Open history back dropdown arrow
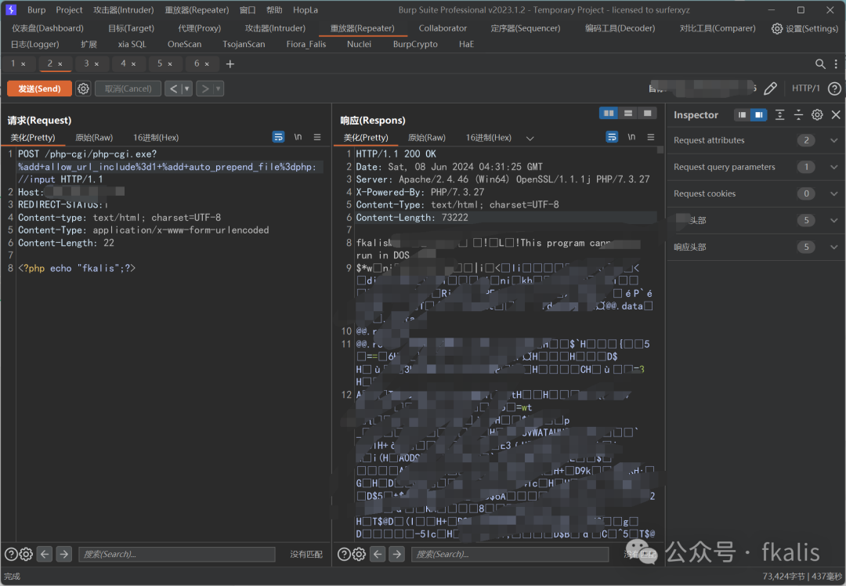The width and height of the screenshot is (846, 586). 186,89
